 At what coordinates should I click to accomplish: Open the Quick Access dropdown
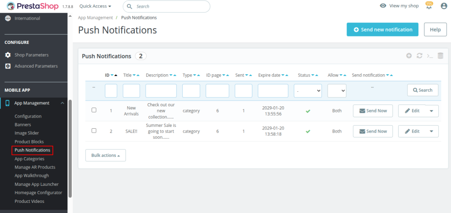[x=95, y=6]
